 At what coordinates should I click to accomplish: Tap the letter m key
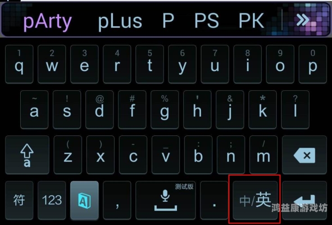point(264,155)
